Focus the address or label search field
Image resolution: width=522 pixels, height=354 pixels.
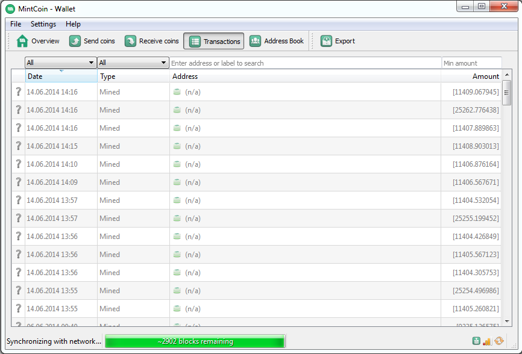[x=305, y=63]
